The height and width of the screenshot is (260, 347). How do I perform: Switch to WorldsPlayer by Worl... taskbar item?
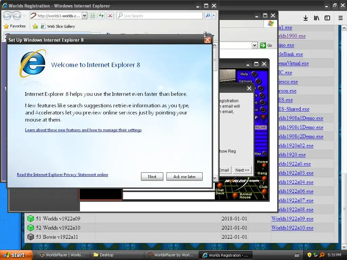[x=171, y=255]
